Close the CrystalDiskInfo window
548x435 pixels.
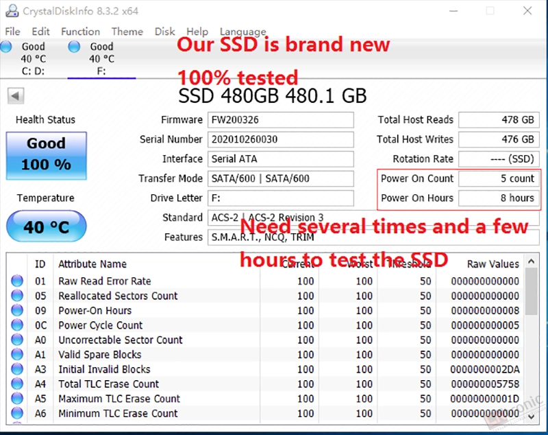click(527, 11)
